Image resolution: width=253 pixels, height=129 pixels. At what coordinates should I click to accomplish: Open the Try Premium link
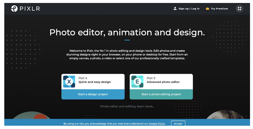[220, 9]
